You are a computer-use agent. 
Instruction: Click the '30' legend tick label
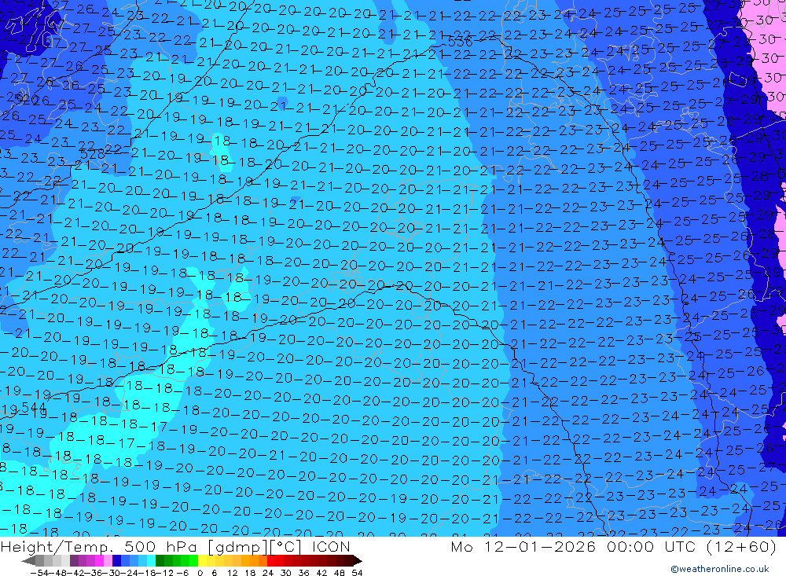[x=286, y=573]
